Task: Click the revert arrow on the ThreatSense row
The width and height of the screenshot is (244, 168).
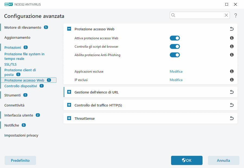Action: tap(232, 118)
